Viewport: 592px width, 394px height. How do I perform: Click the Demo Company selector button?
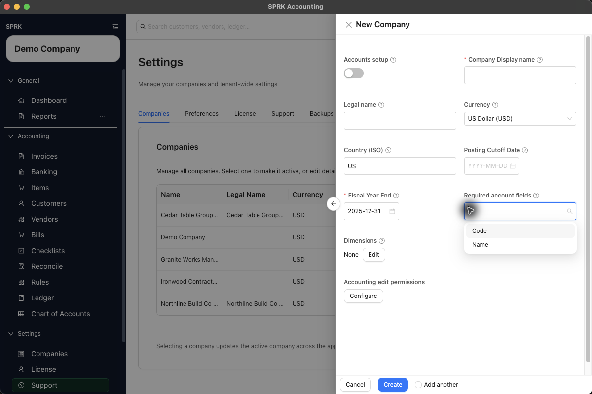coord(63,49)
